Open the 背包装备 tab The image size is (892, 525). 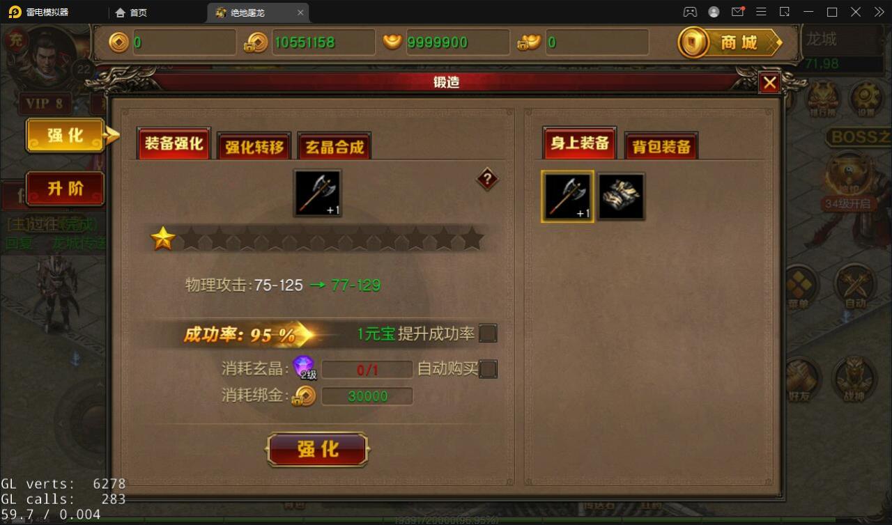661,146
